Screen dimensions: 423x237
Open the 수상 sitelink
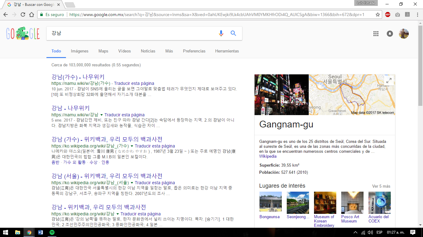point(93,162)
